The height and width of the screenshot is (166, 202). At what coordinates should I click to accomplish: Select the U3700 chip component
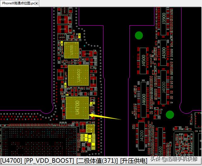[x=72, y=50]
